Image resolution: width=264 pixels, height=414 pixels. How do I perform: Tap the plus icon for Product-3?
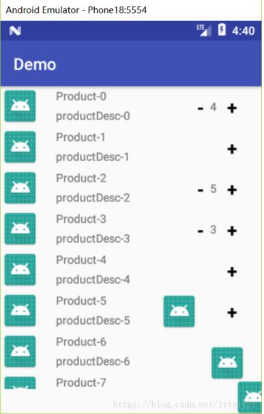tap(232, 231)
